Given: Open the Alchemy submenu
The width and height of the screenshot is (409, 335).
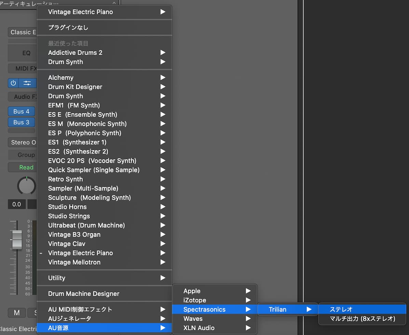Looking at the screenshot, I should (x=104, y=78).
